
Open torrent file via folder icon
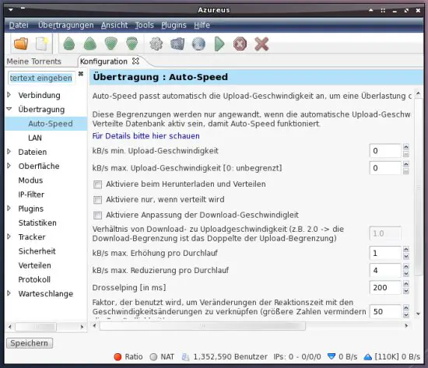pos(21,44)
